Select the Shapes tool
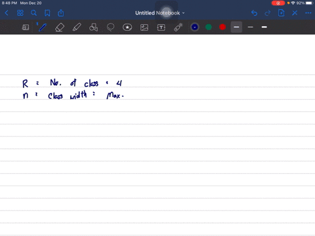This screenshot has height=236, width=315. point(93,28)
